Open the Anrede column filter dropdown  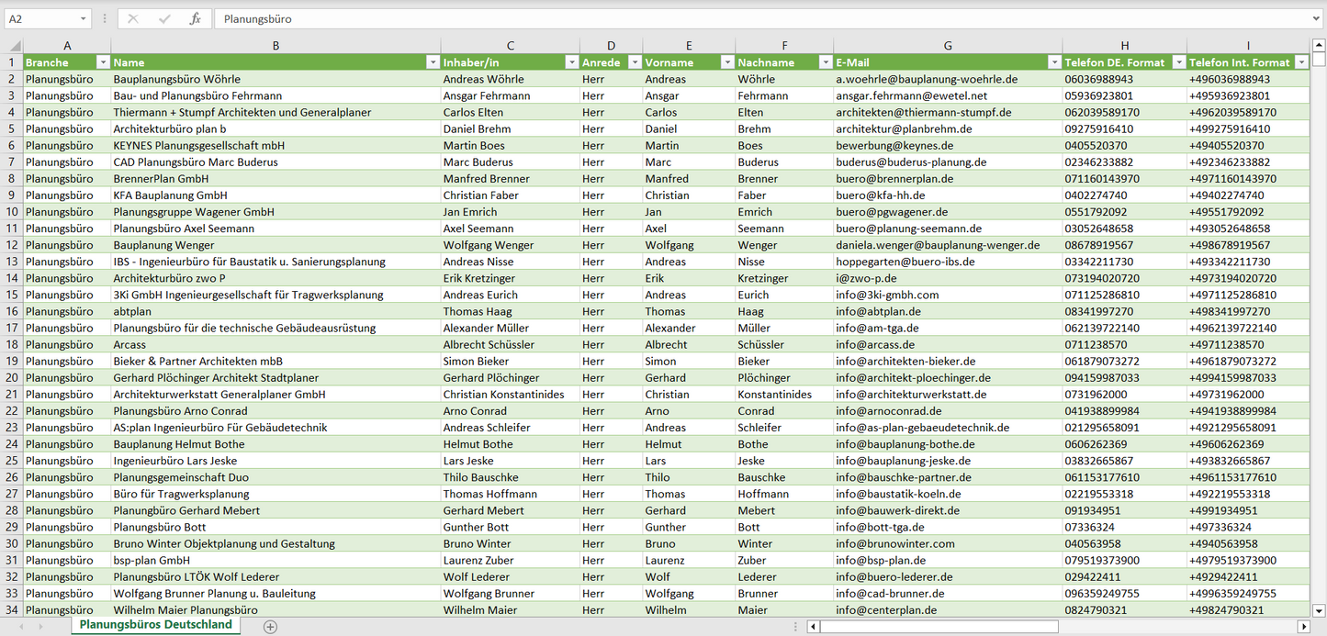tap(634, 62)
